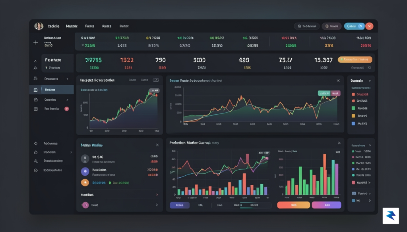Click the blue swatch in the upper legend
Viewport: 407px width, 232px height.
pos(353,123)
